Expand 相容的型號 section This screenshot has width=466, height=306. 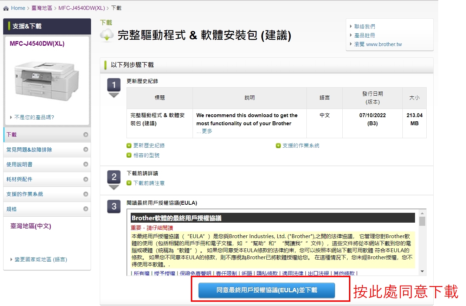[x=146, y=155]
